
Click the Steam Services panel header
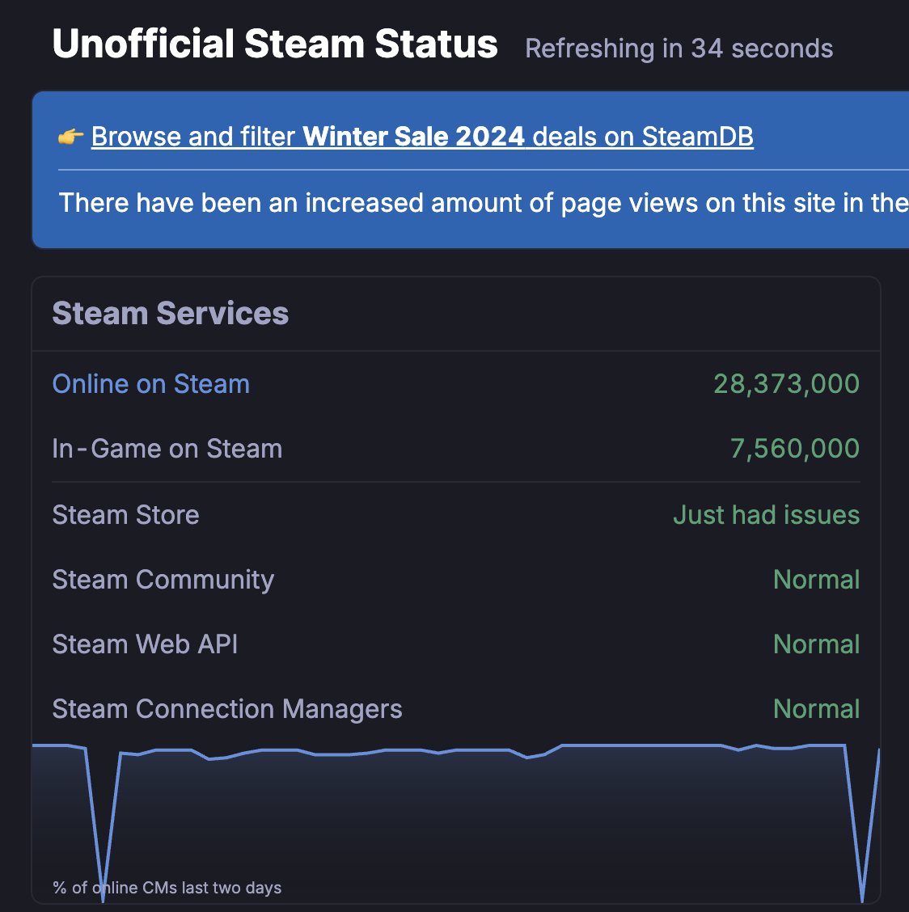(x=171, y=314)
